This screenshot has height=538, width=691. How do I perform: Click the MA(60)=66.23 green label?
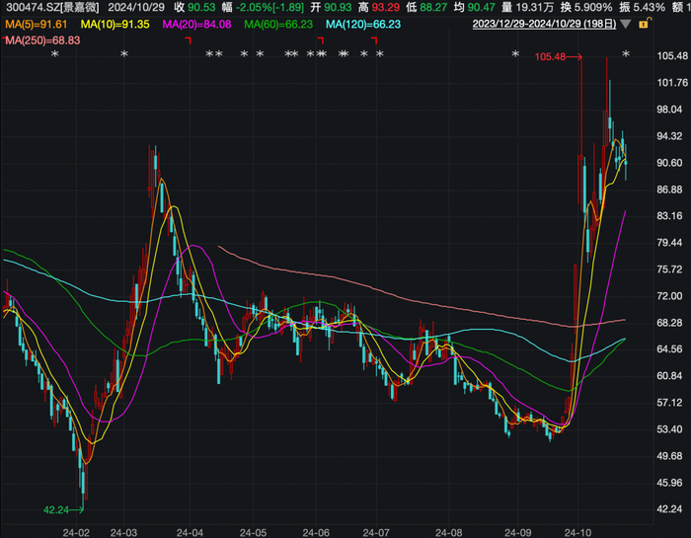click(x=279, y=24)
